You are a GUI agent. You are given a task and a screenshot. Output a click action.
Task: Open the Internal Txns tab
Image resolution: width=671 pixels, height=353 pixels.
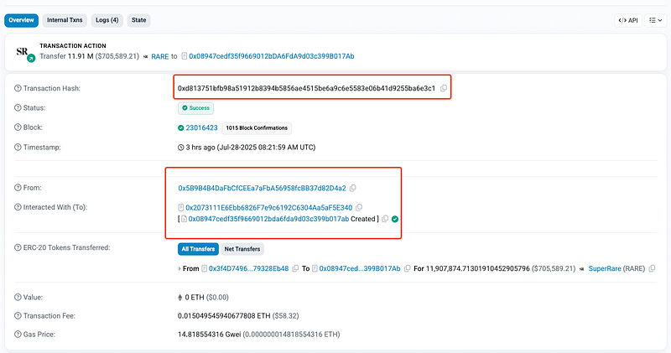click(64, 19)
